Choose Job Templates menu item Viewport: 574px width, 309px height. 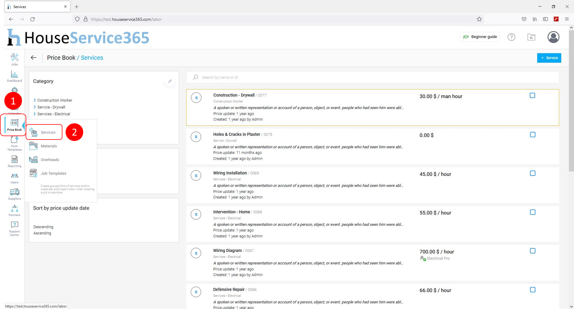(53, 173)
